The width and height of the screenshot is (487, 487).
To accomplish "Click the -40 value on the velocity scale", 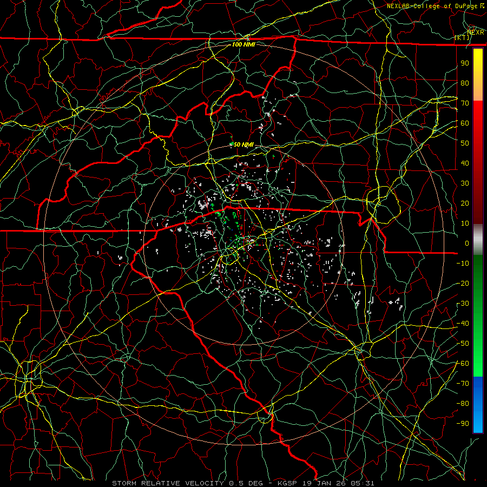I will click(463, 324).
